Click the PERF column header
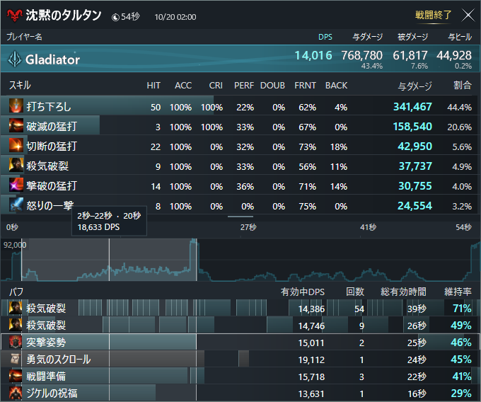 click(x=244, y=86)
